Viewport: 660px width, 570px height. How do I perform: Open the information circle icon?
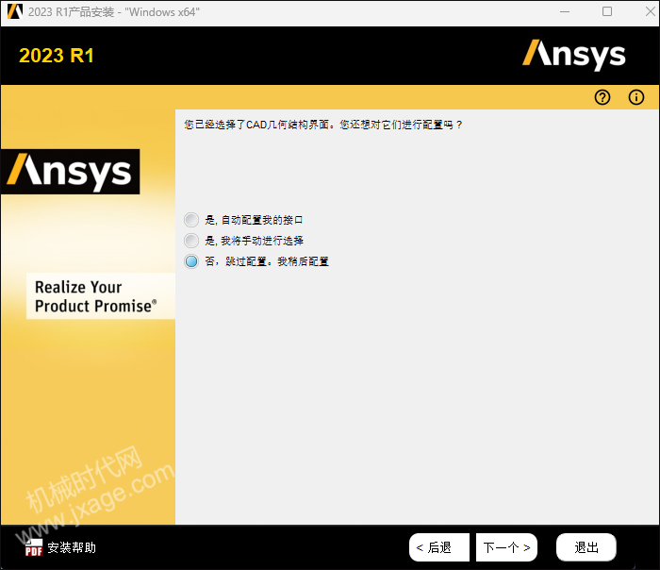[x=636, y=97]
